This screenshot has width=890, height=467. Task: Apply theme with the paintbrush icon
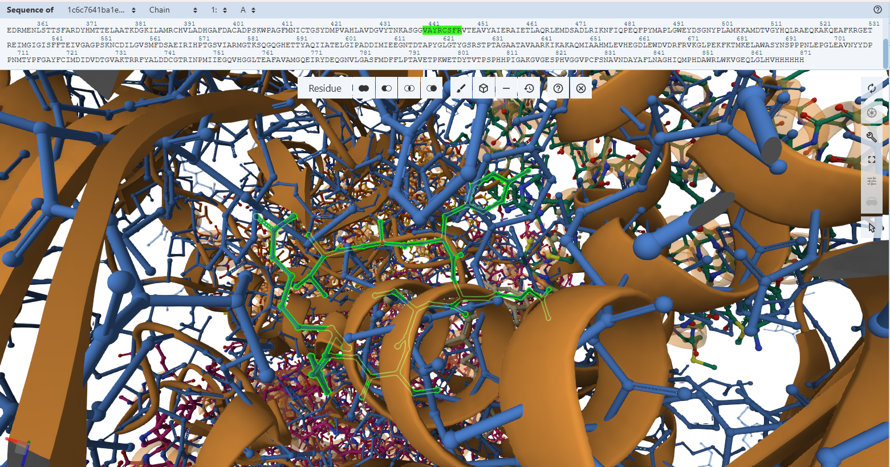(462, 88)
